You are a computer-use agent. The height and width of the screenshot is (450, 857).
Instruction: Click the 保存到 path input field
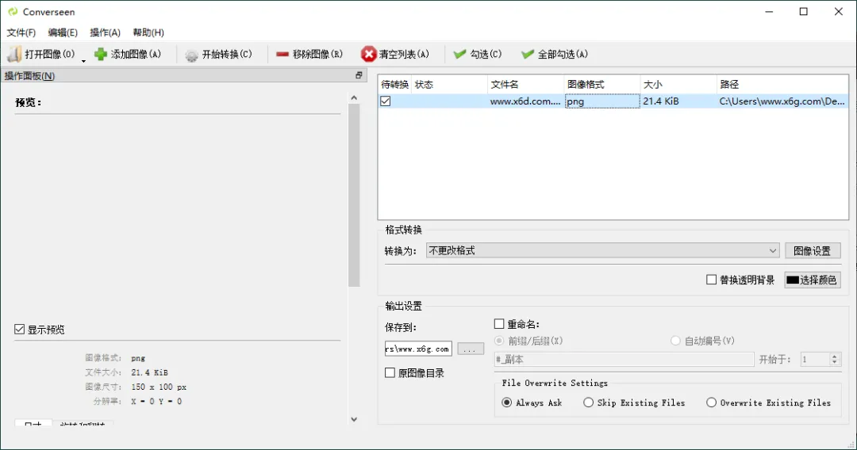(x=418, y=349)
